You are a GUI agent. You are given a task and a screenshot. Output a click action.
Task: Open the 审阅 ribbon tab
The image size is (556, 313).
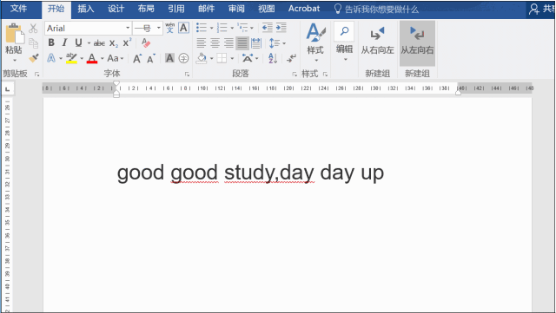tap(236, 9)
